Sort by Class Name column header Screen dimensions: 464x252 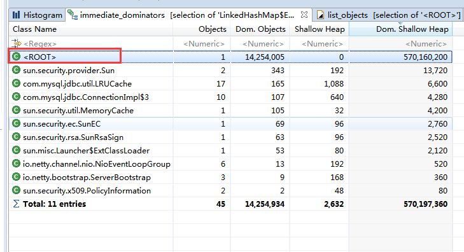(91, 29)
